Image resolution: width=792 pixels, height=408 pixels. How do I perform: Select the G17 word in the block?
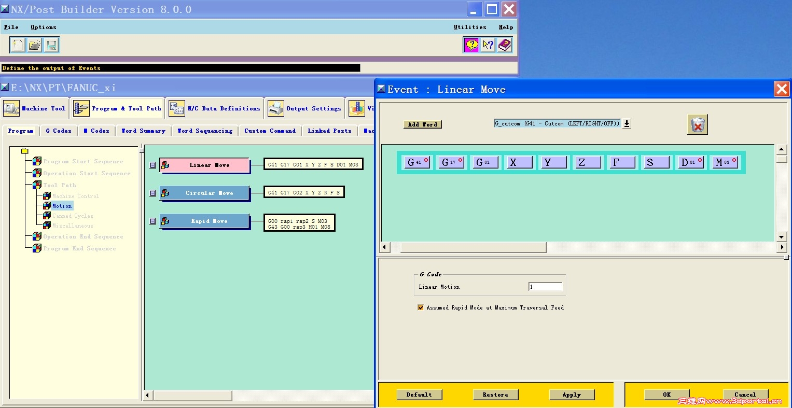pos(452,162)
